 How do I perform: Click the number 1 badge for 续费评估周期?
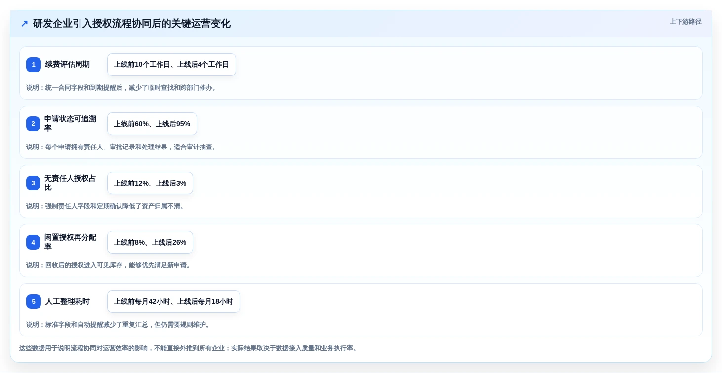click(x=34, y=65)
